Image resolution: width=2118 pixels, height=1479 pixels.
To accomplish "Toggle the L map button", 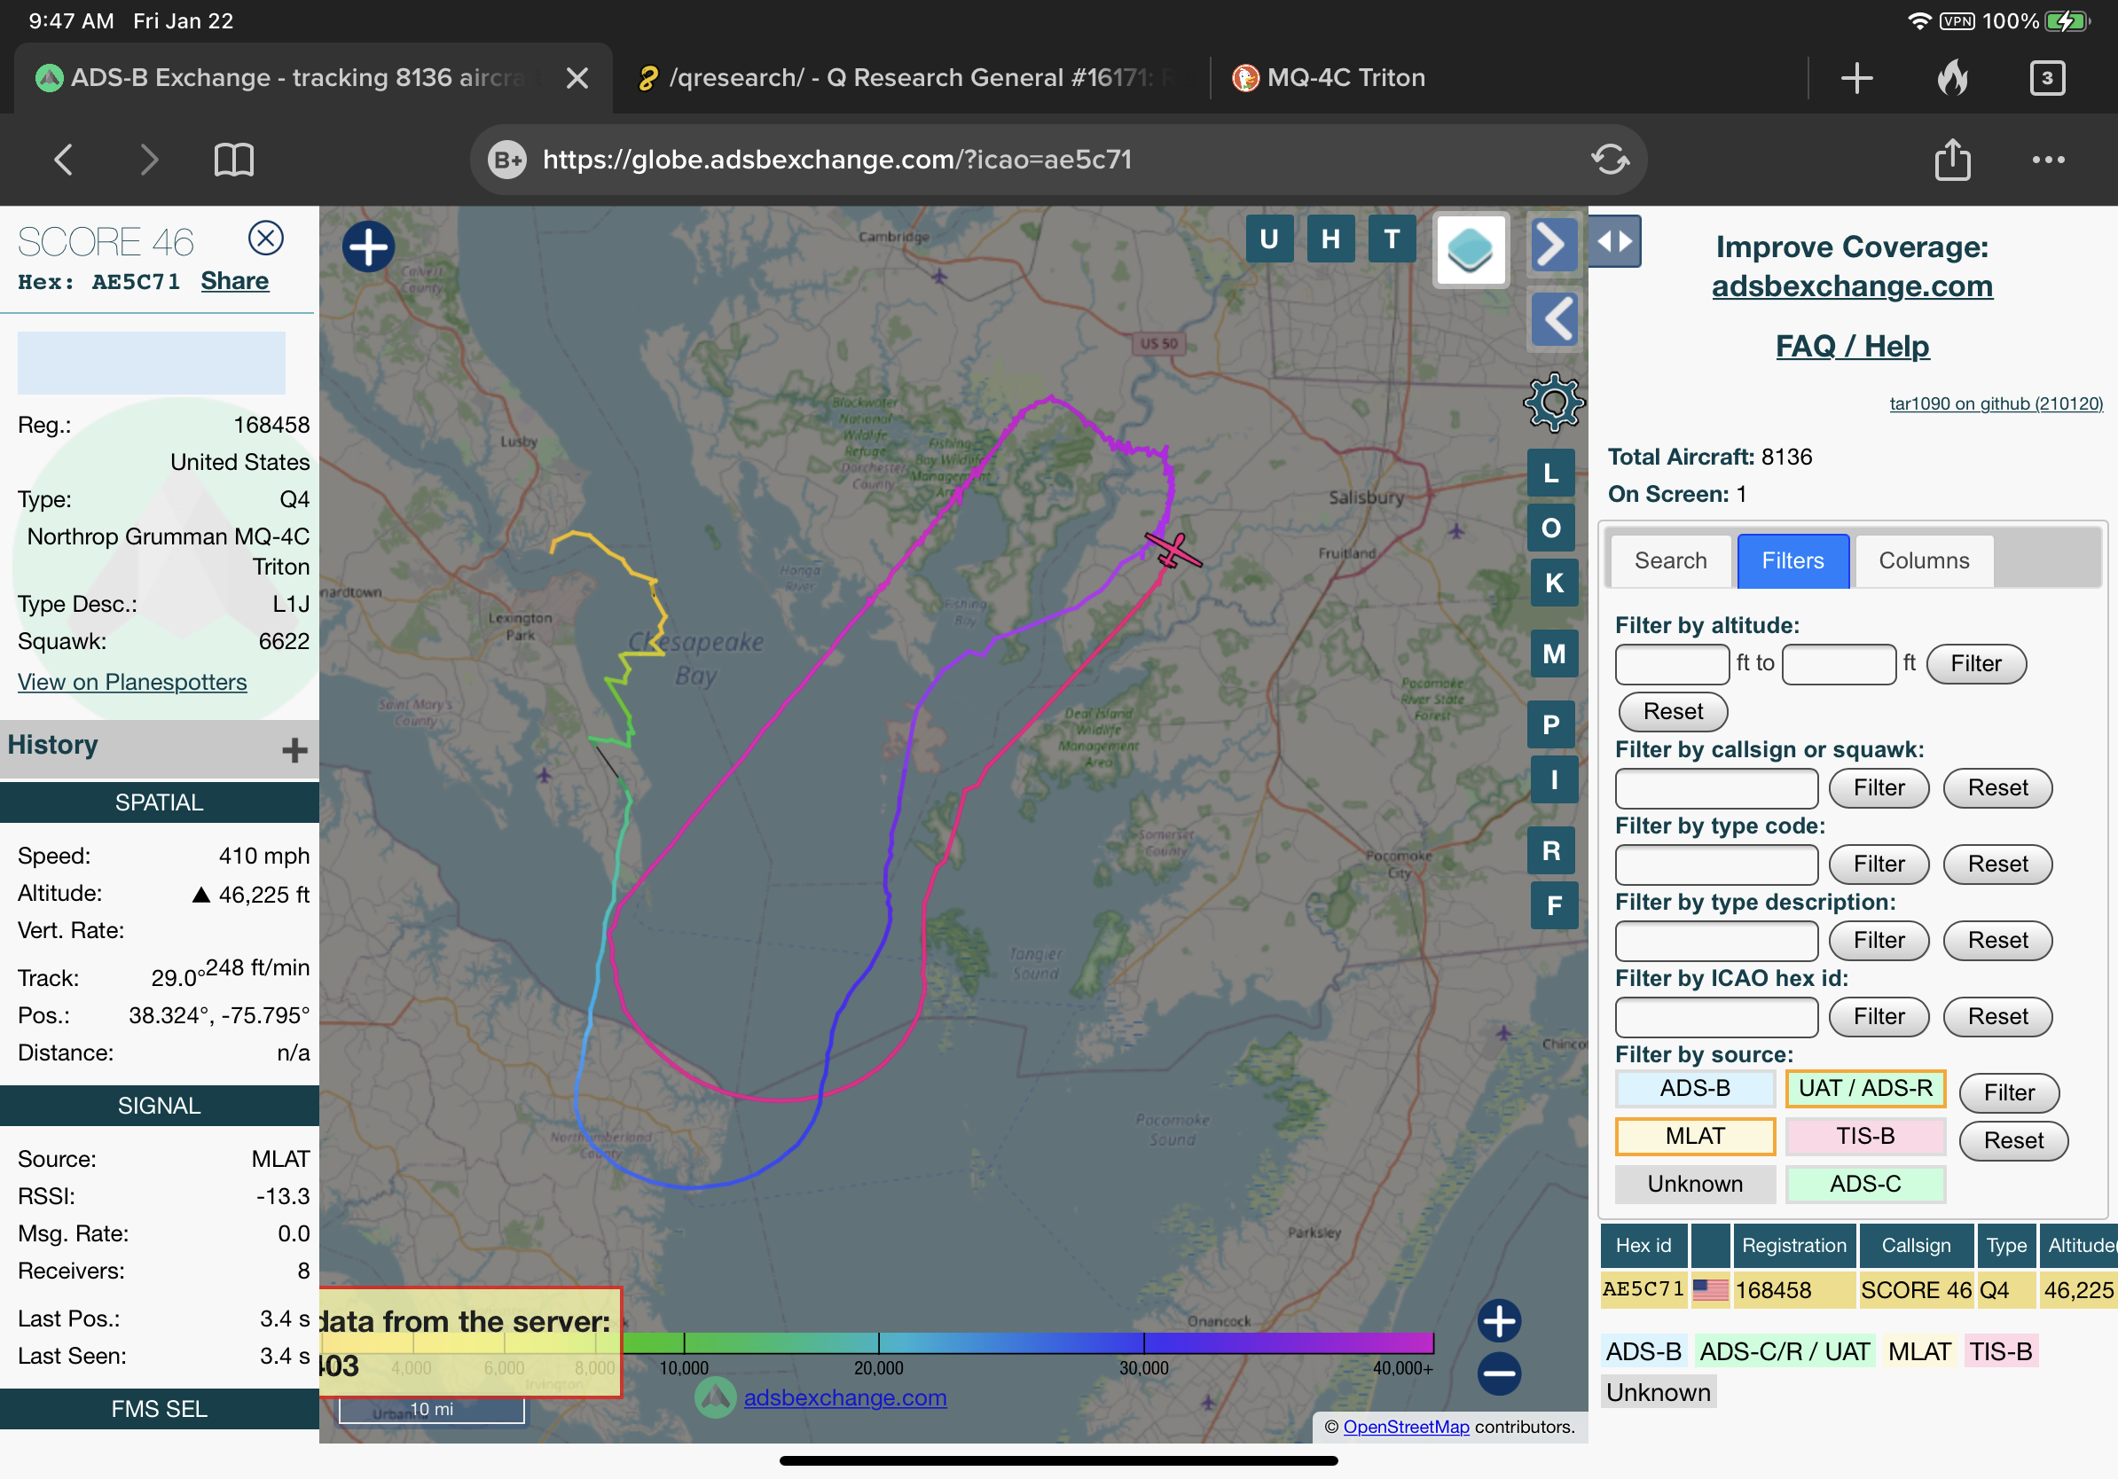I will point(1551,473).
